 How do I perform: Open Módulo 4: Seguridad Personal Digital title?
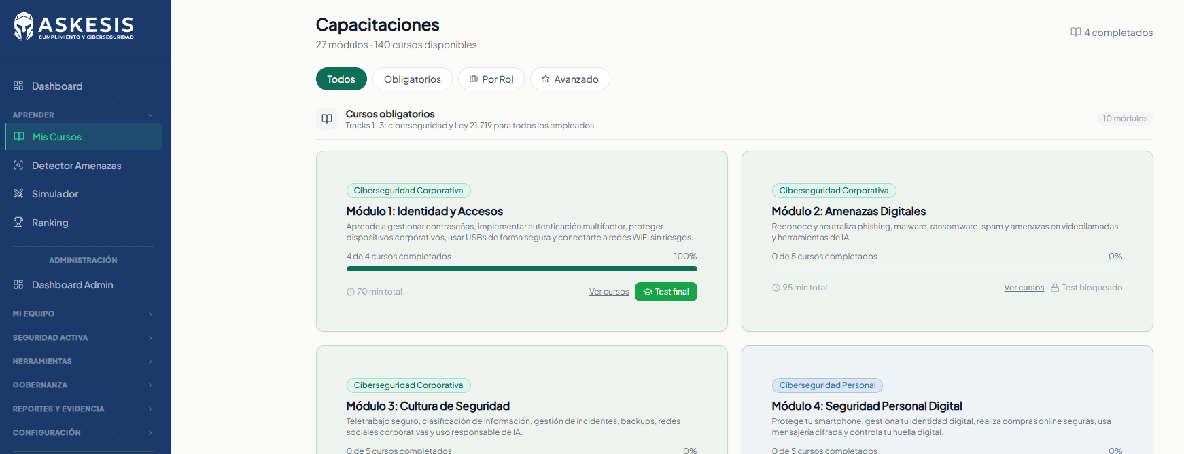(867, 406)
